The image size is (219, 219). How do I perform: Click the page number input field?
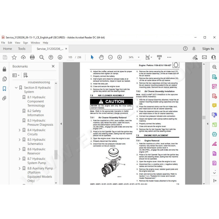point(70,57)
